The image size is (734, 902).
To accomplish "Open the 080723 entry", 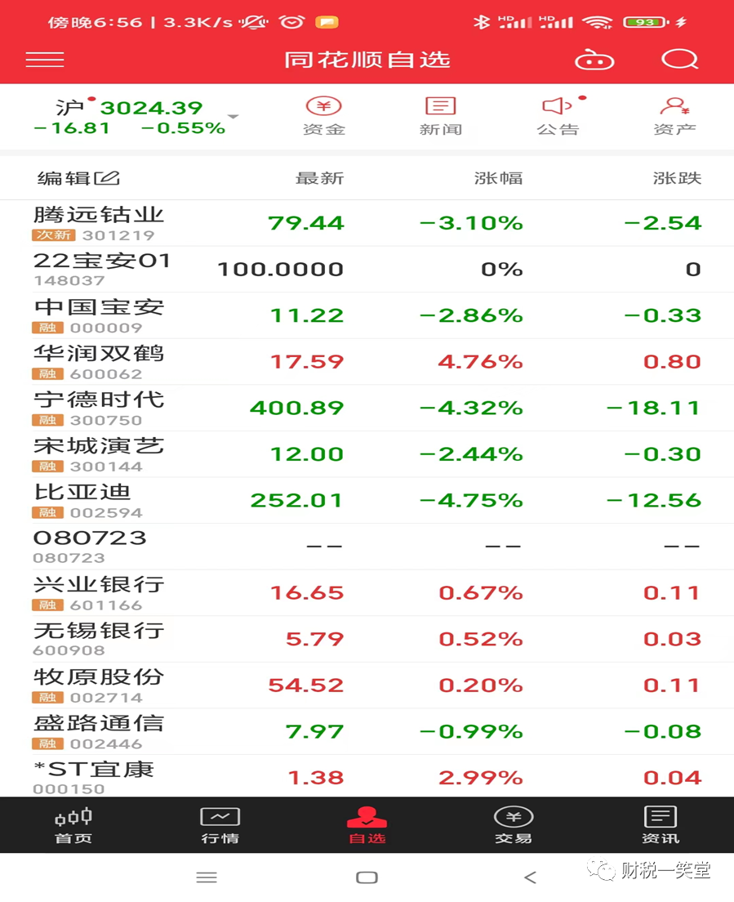I will point(367,547).
